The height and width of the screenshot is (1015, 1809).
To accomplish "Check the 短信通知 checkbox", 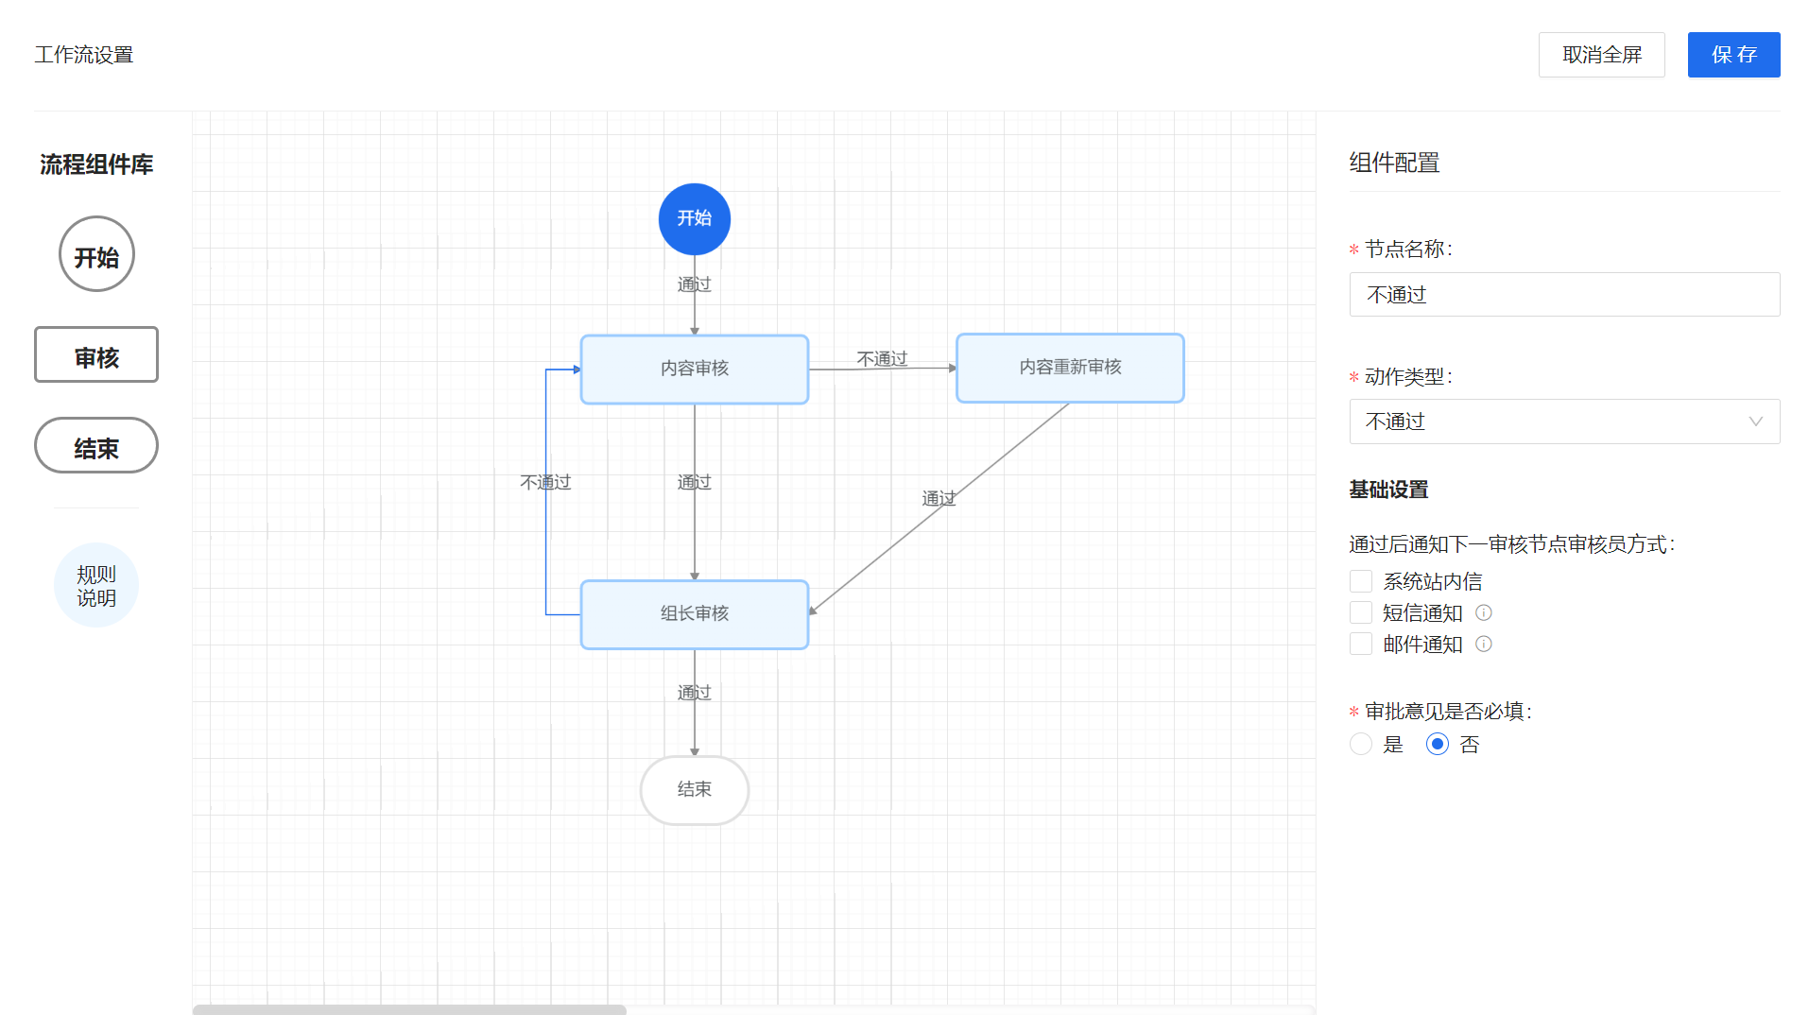I will click(1361, 613).
